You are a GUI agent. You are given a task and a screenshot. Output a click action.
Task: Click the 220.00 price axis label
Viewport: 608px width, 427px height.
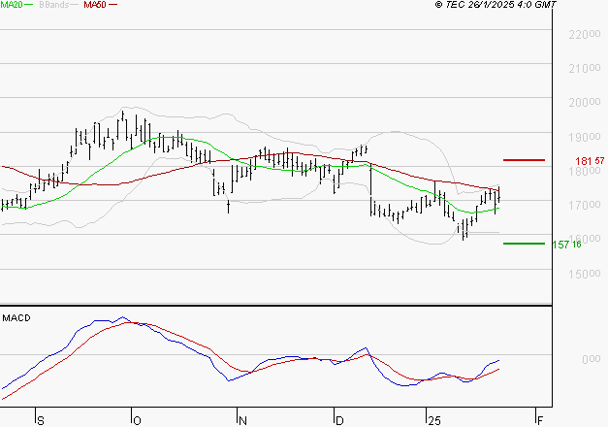point(585,35)
